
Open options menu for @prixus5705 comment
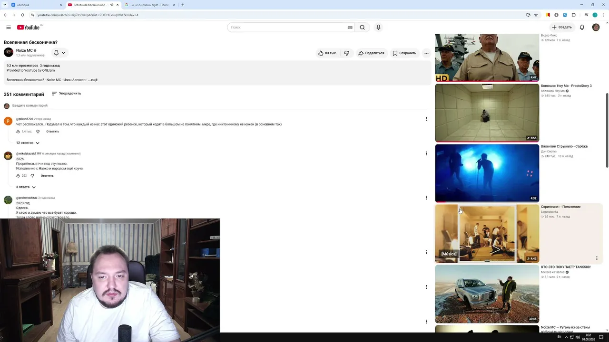click(426, 119)
